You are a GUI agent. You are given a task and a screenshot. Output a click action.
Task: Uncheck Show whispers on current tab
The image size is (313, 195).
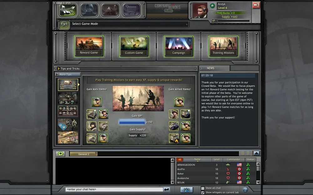click(203, 193)
